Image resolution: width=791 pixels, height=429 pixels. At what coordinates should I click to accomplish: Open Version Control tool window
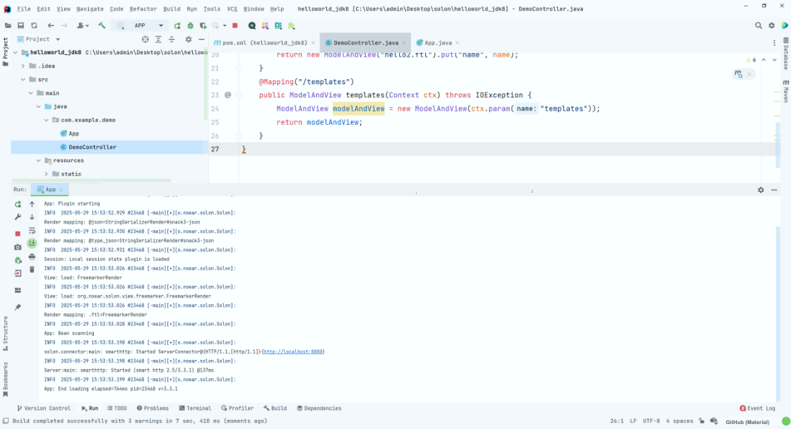coord(44,409)
